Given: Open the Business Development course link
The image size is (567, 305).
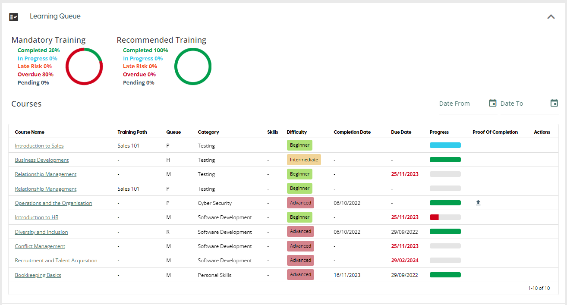Looking at the screenshot, I should pyautogui.click(x=42, y=160).
